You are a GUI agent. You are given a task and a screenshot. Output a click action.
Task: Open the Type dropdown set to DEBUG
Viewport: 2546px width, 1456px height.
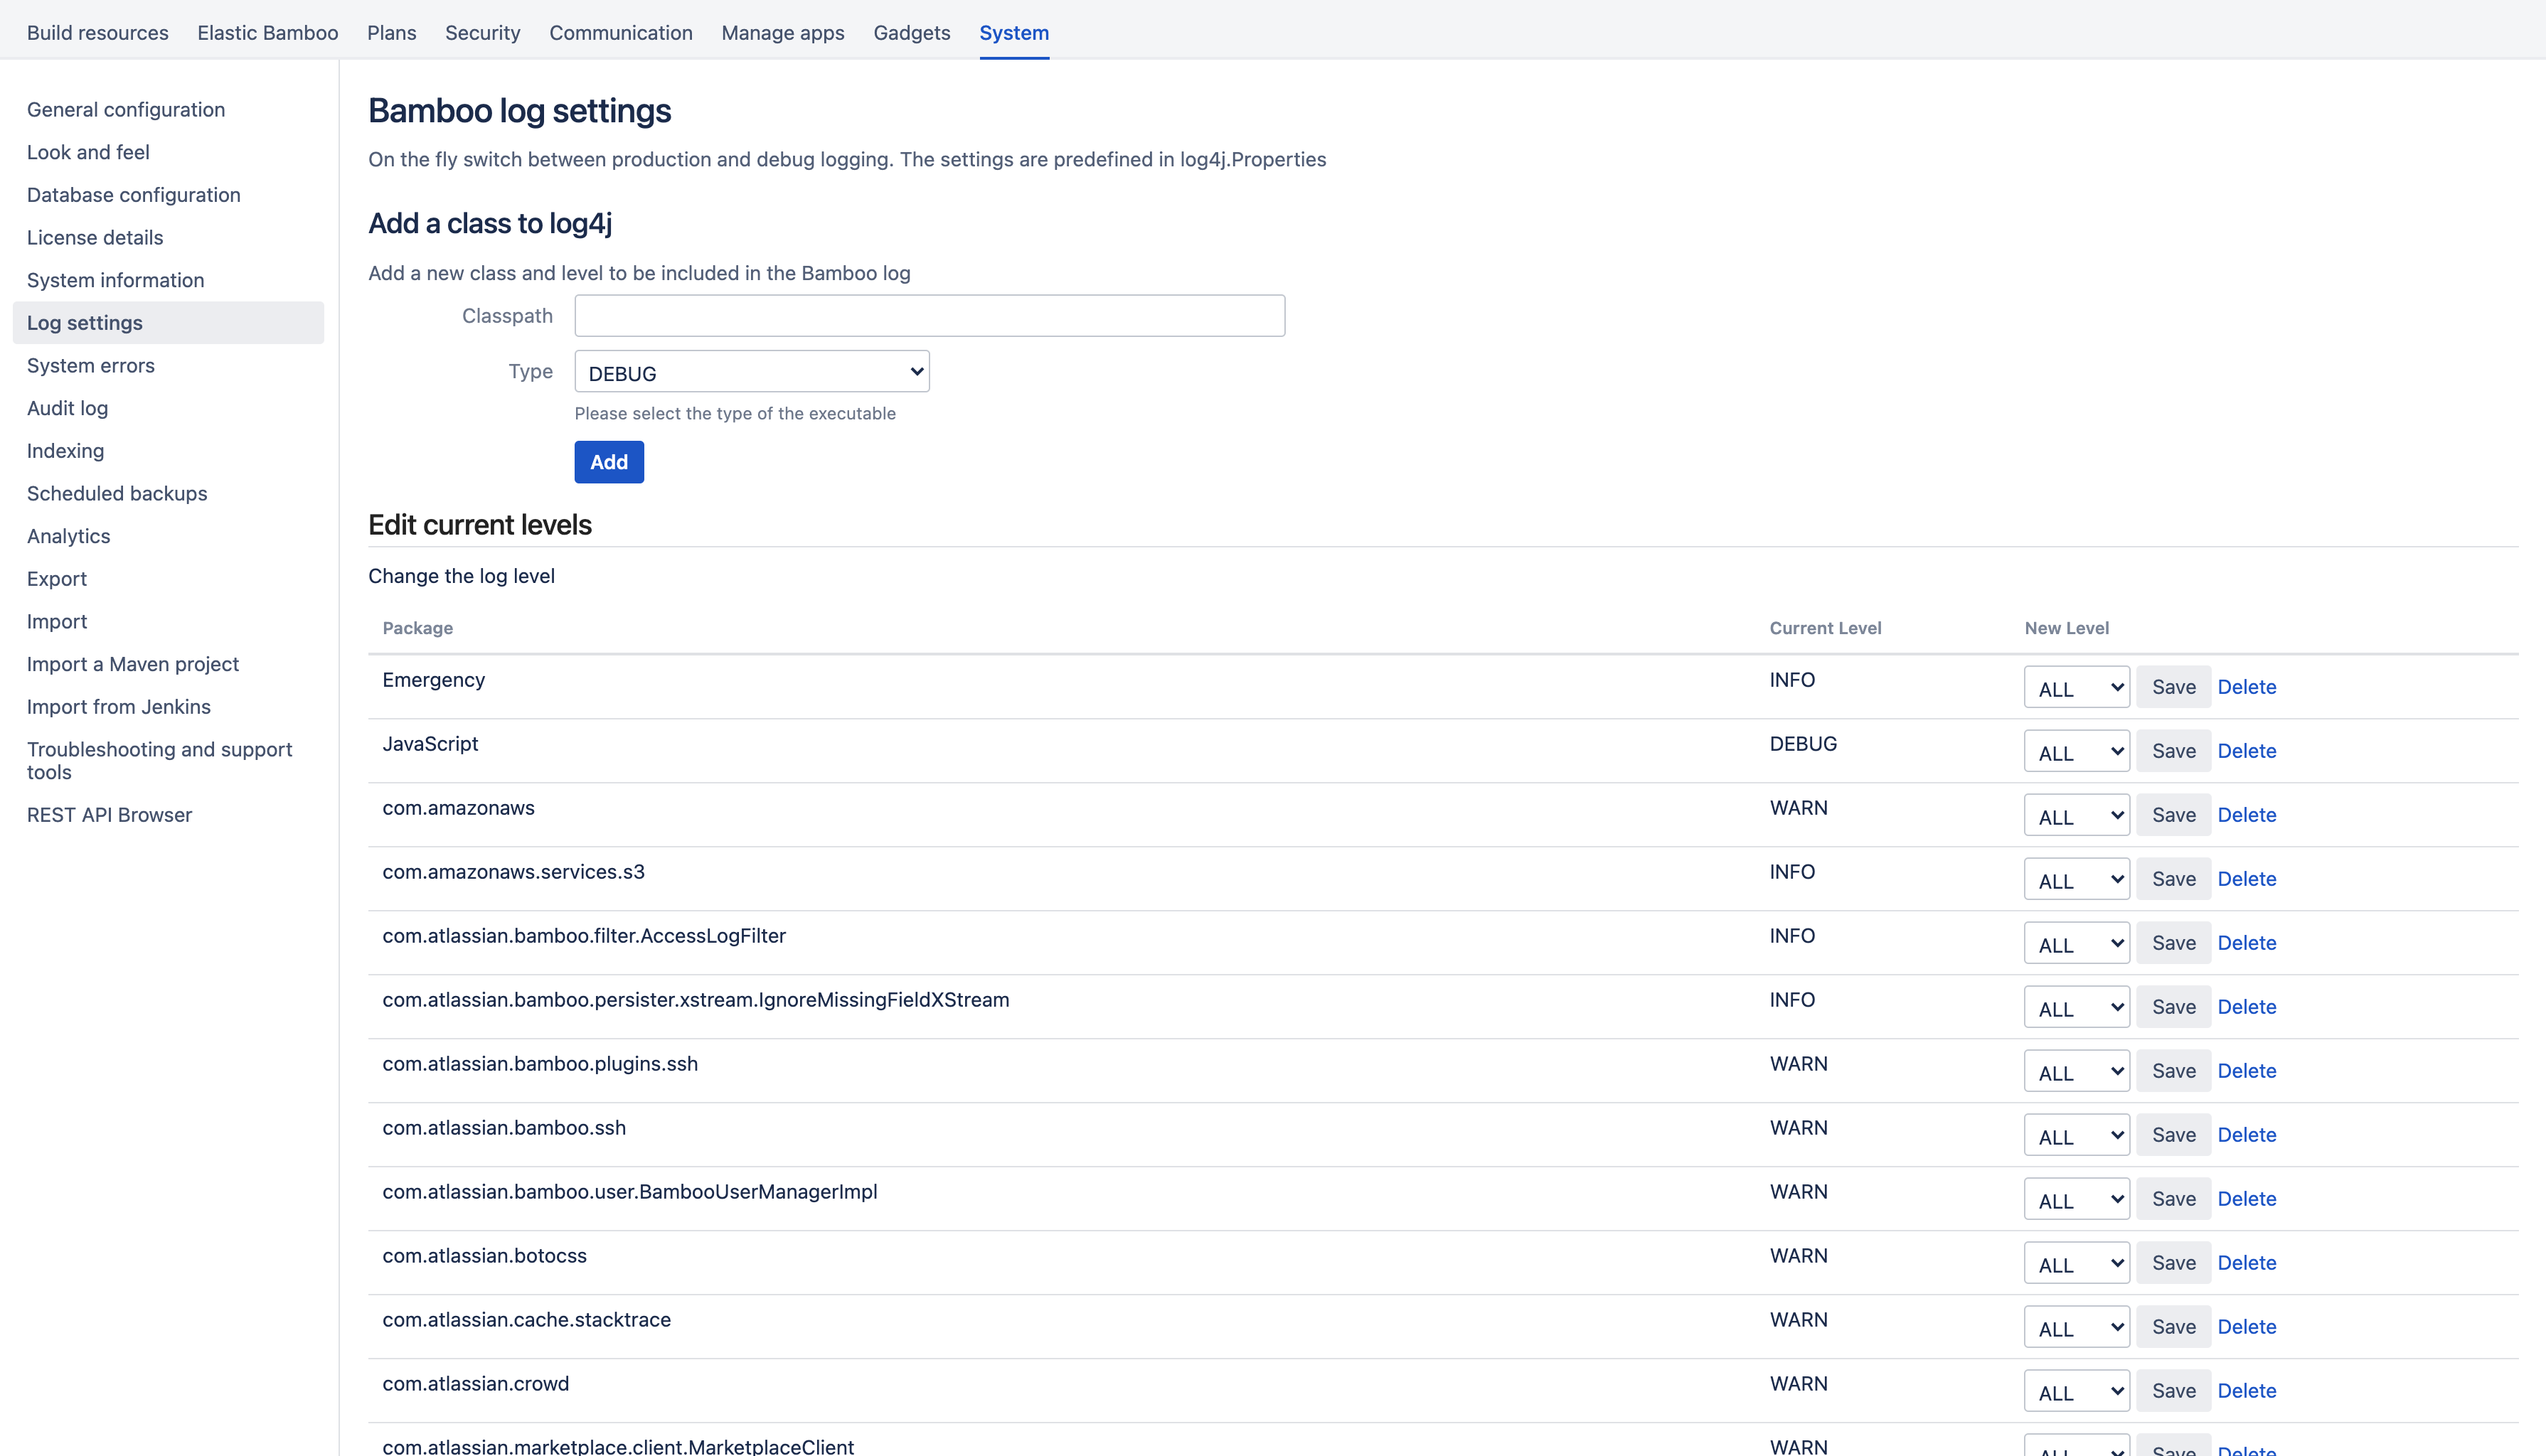(x=752, y=371)
